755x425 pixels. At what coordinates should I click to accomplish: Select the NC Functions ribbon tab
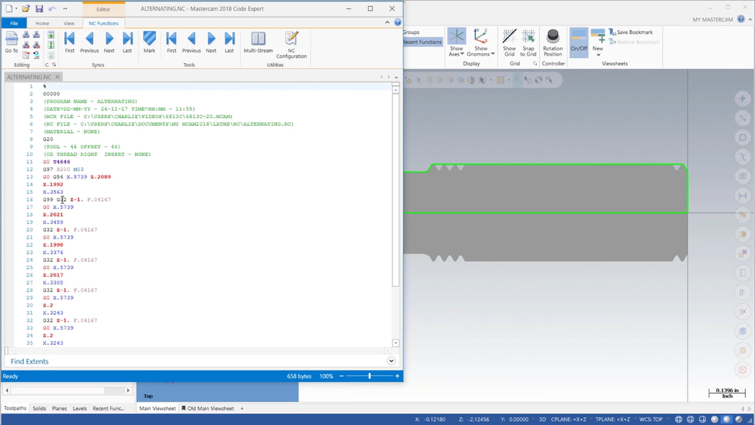[x=103, y=23]
